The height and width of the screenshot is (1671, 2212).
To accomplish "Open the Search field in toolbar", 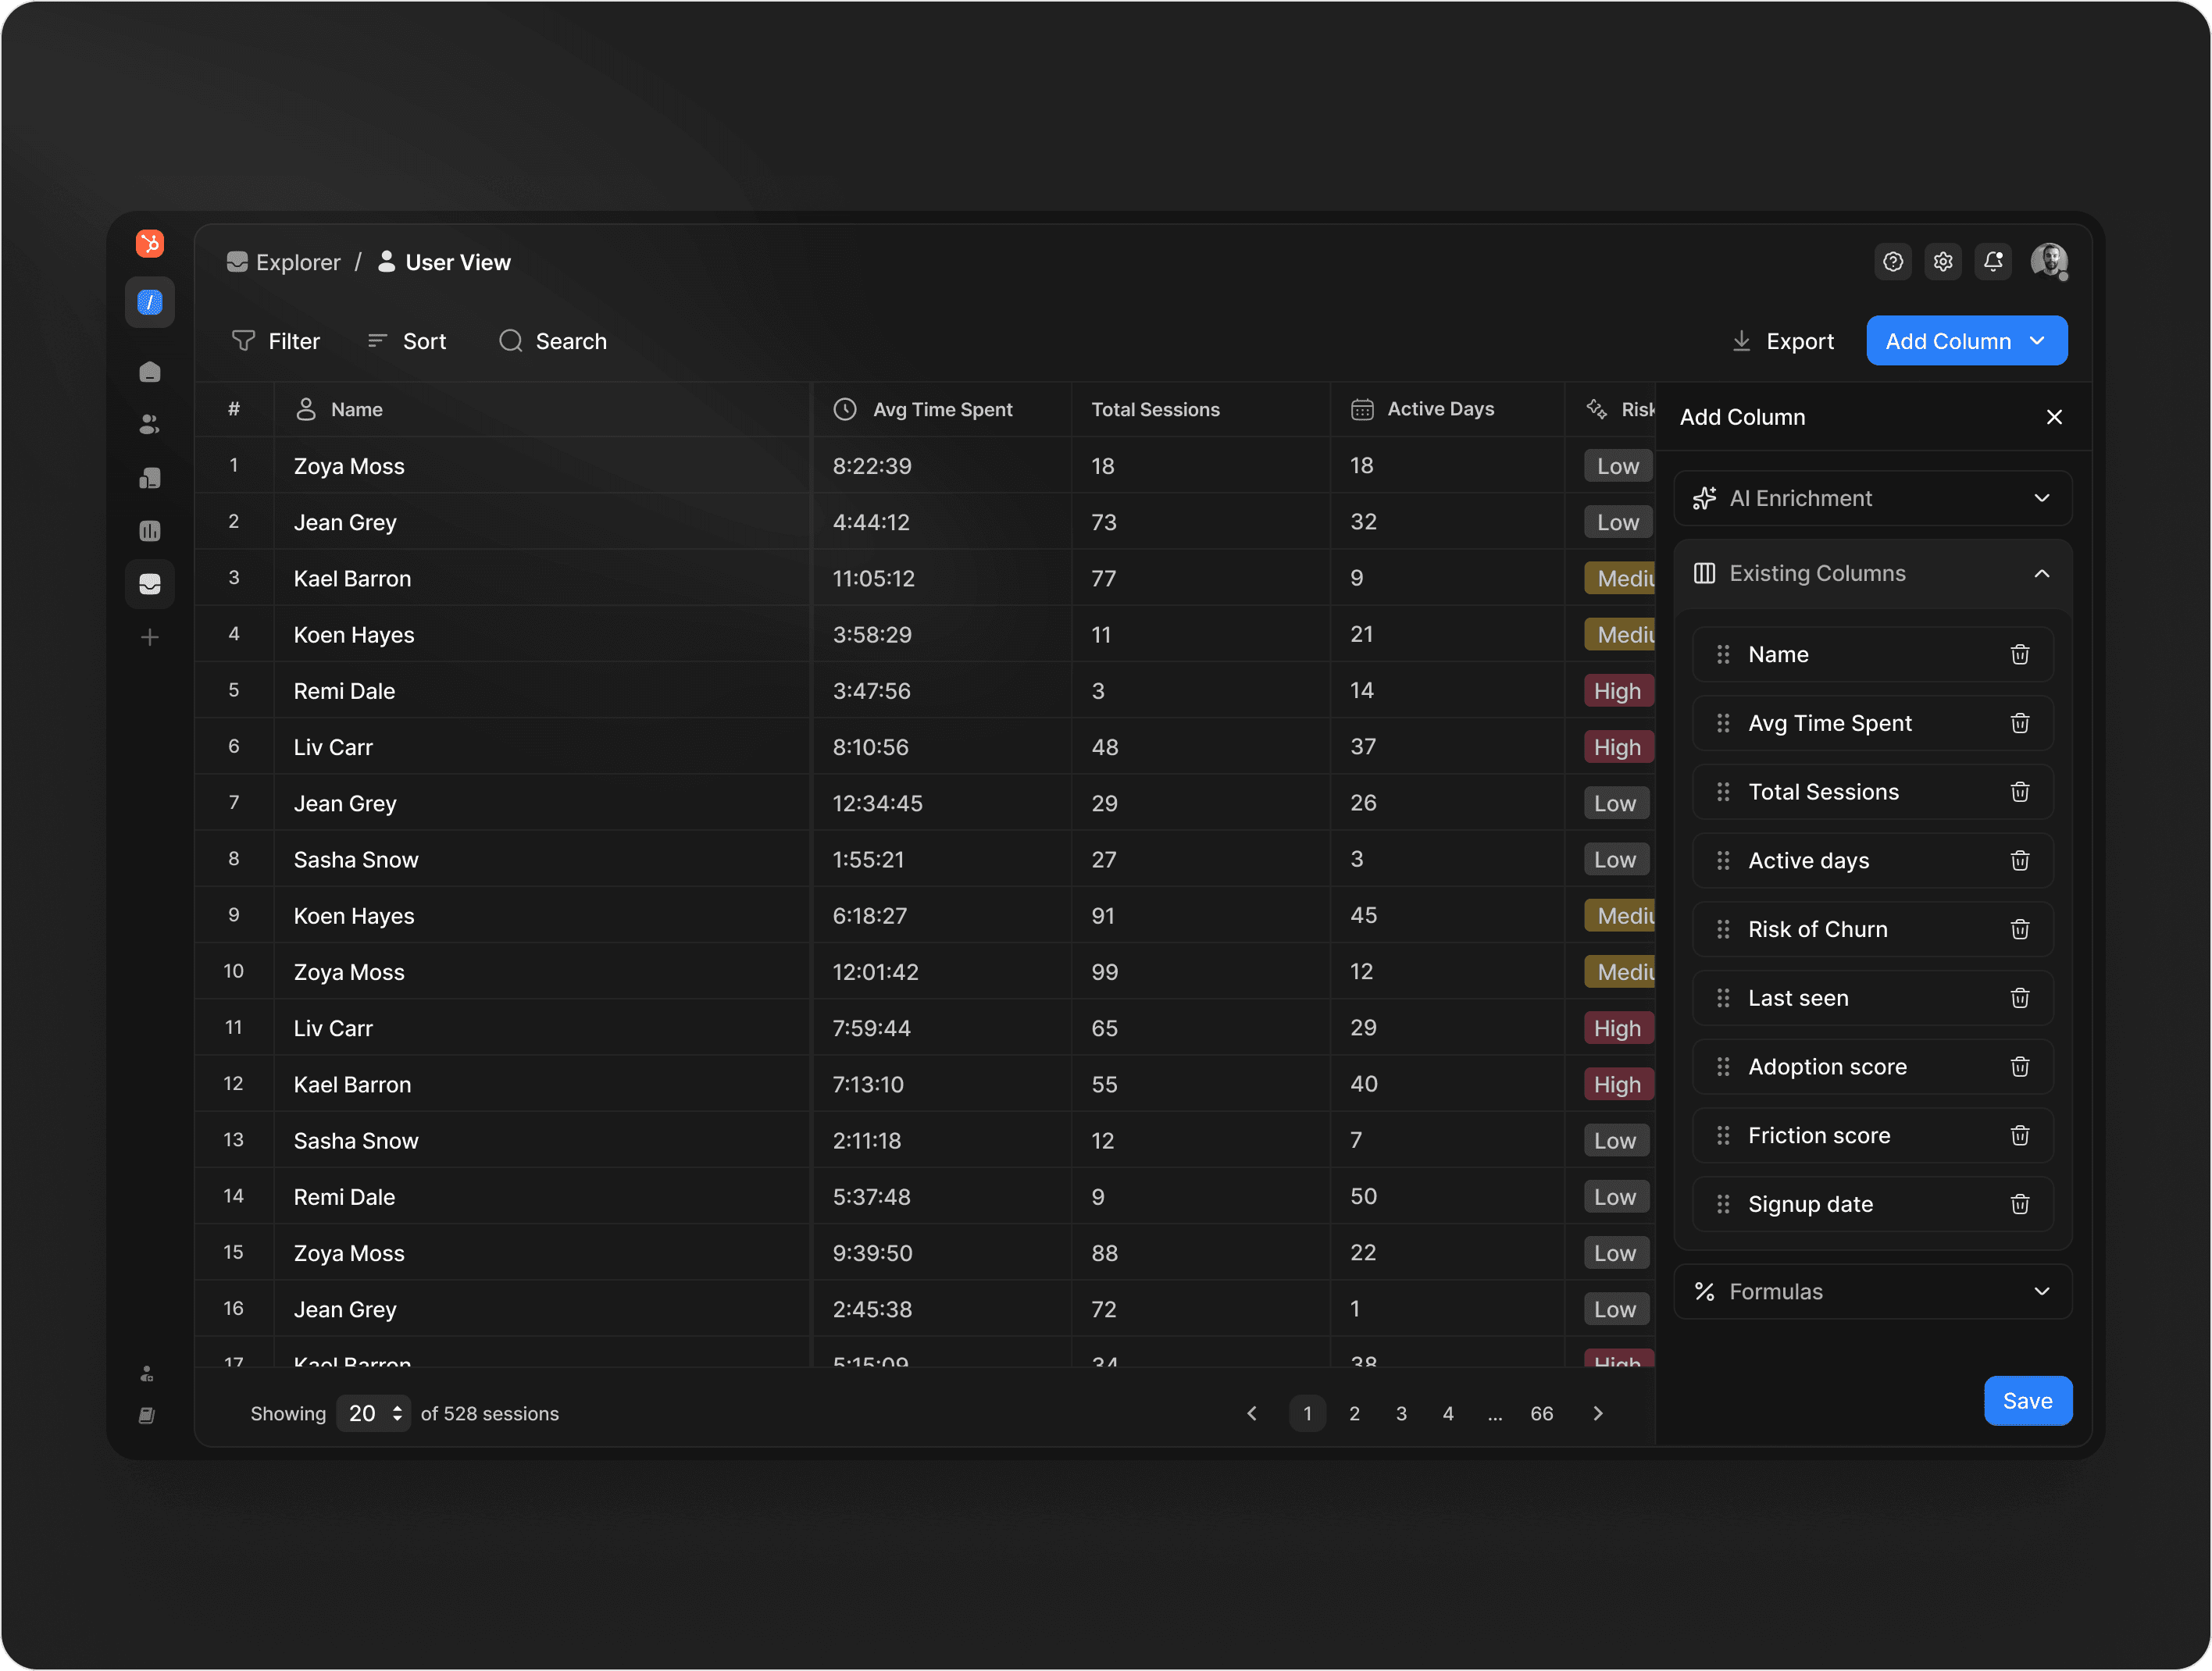I will coord(553,341).
